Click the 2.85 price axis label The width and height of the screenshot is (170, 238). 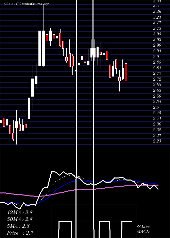[157, 62]
